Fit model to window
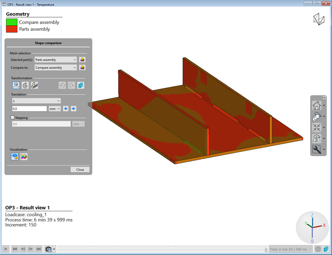 [x=317, y=127]
